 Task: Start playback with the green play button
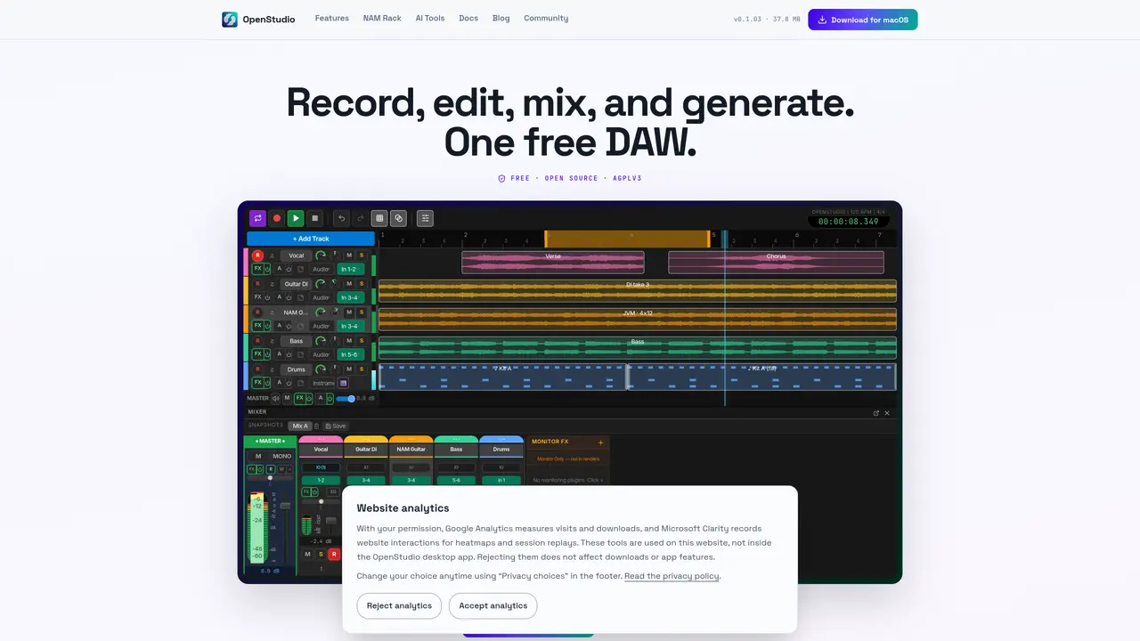pyautogui.click(x=296, y=218)
